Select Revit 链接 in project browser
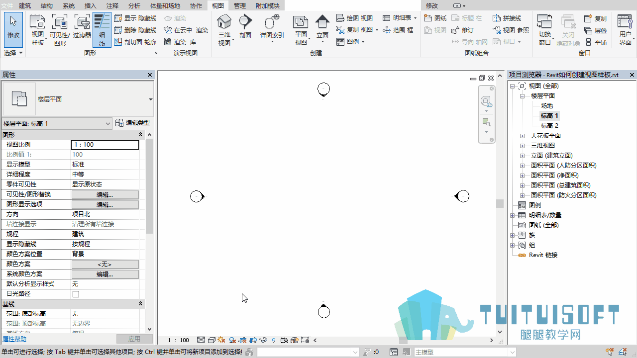The height and width of the screenshot is (358, 637). (x=543, y=255)
